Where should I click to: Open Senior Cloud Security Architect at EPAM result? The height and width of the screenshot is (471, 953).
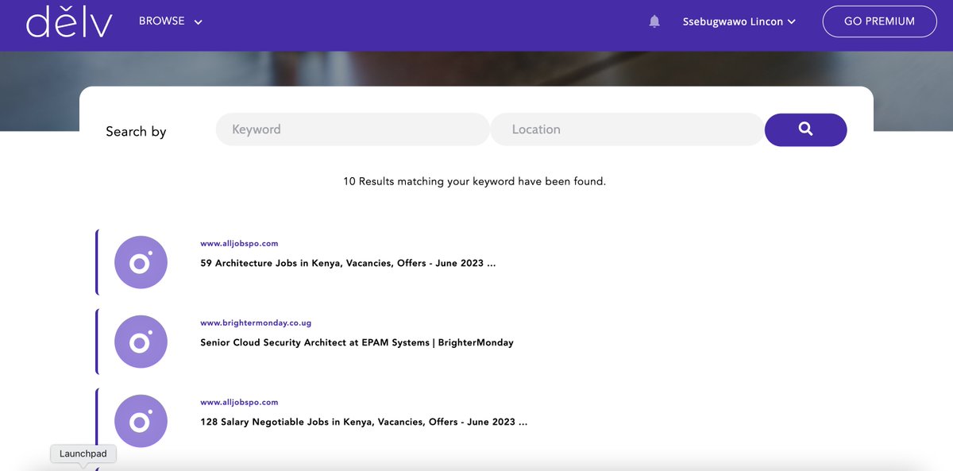click(357, 342)
